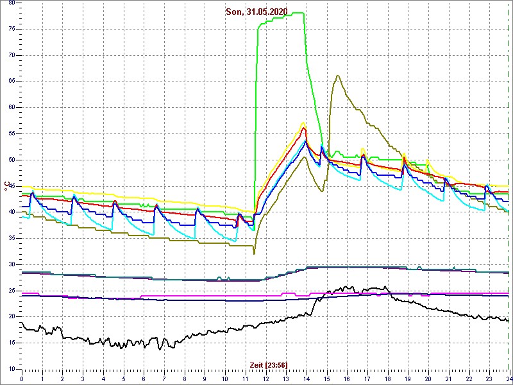Click hour 12 on the time axis
The height and width of the screenshot is (385, 513).
pyautogui.click(x=265, y=379)
